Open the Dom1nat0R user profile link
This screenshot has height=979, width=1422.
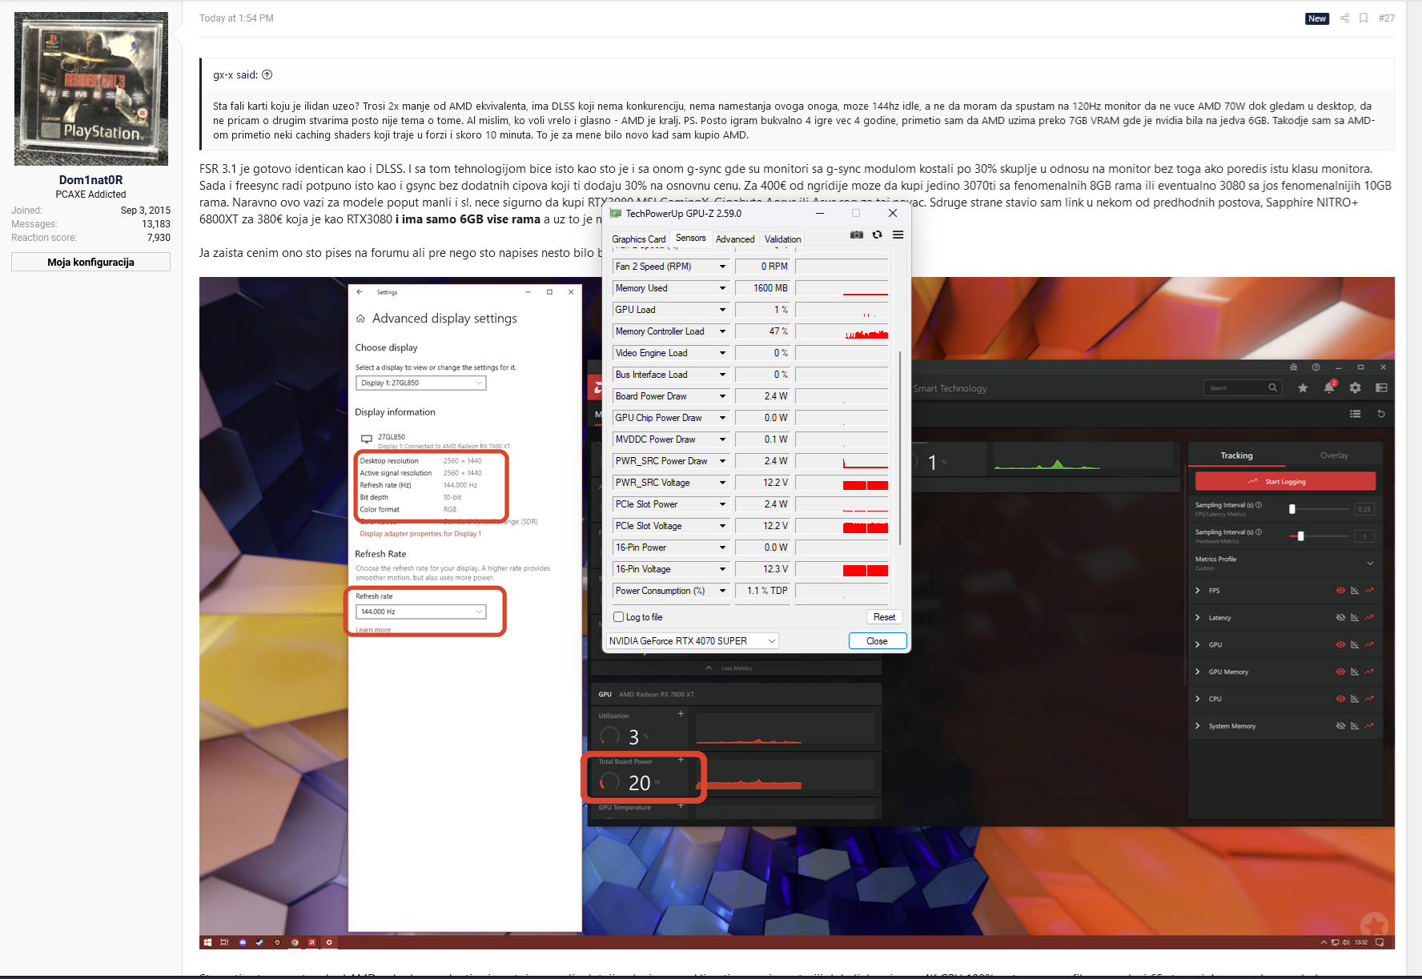coord(90,180)
